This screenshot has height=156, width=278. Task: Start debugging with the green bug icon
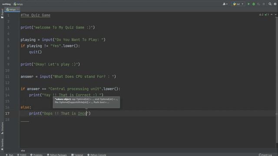pos(254,4)
